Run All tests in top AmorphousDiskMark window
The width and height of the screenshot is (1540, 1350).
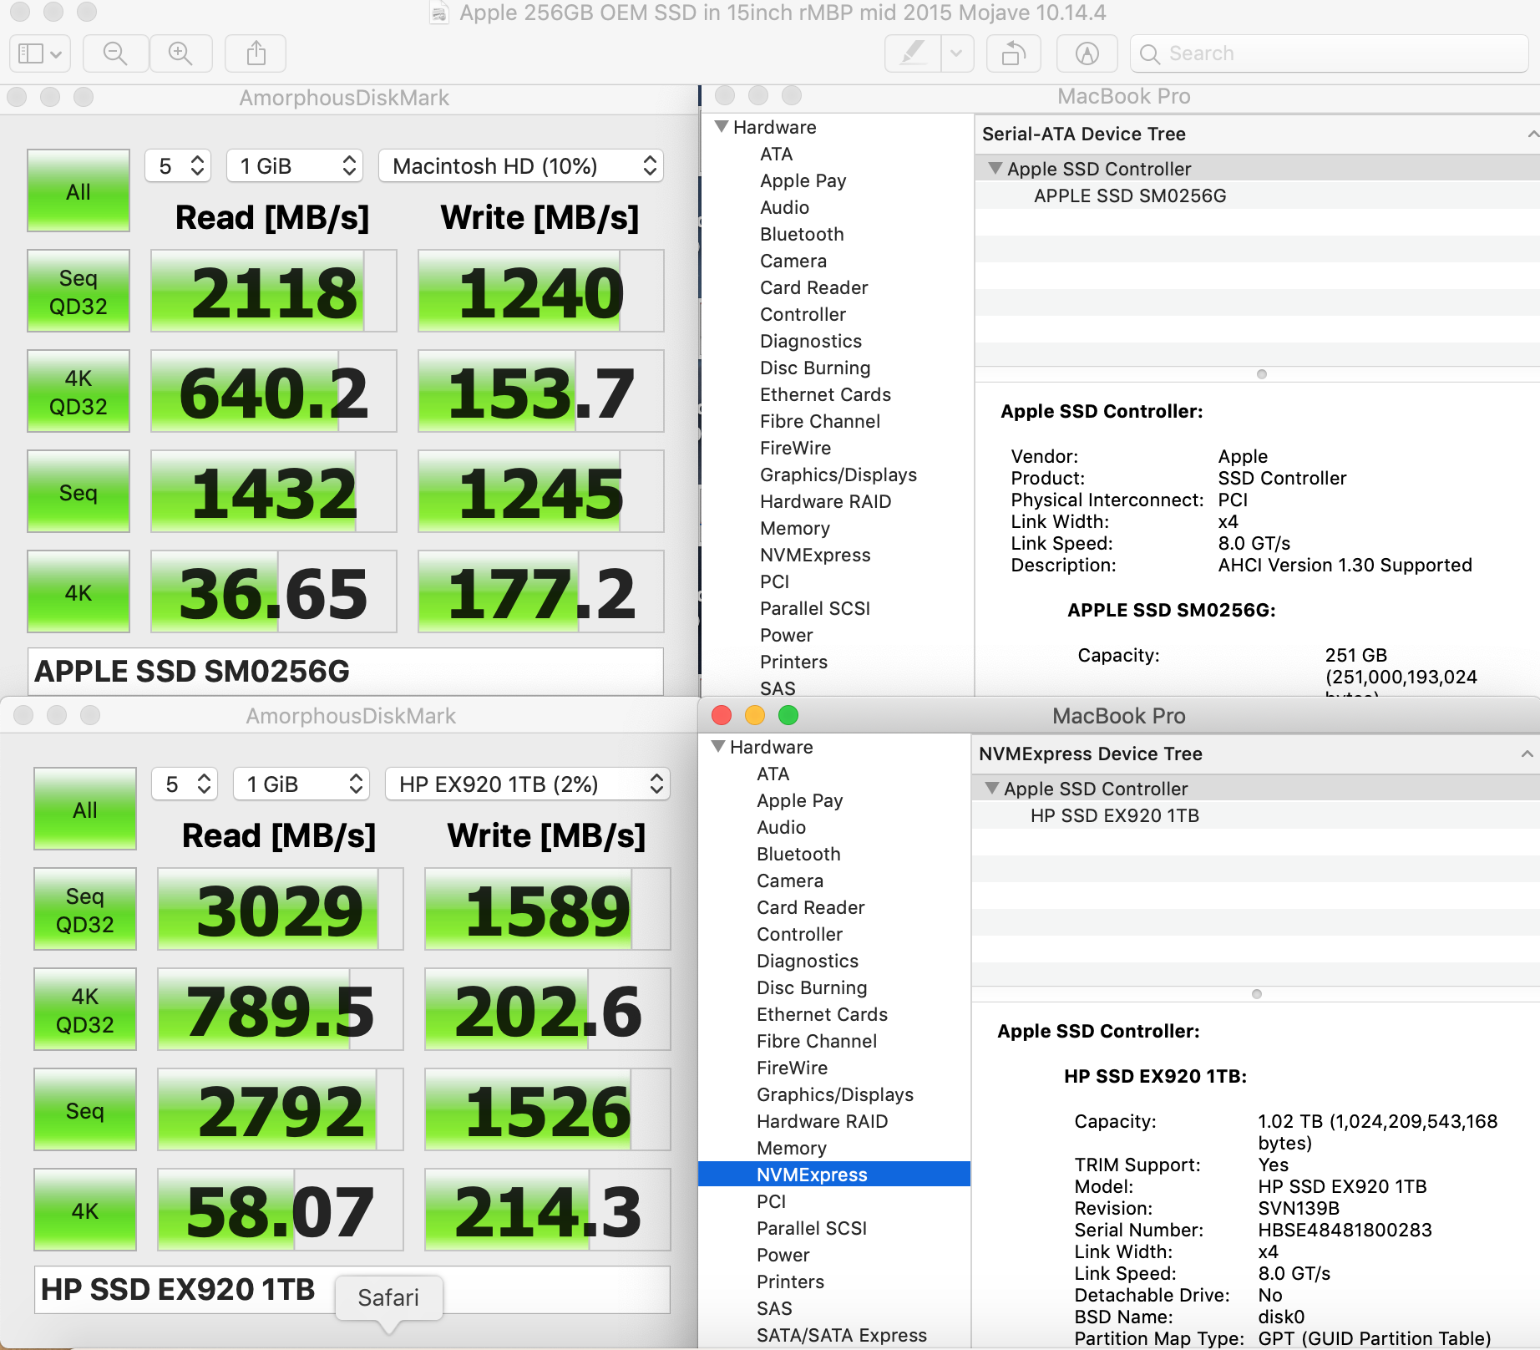(79, 190)
